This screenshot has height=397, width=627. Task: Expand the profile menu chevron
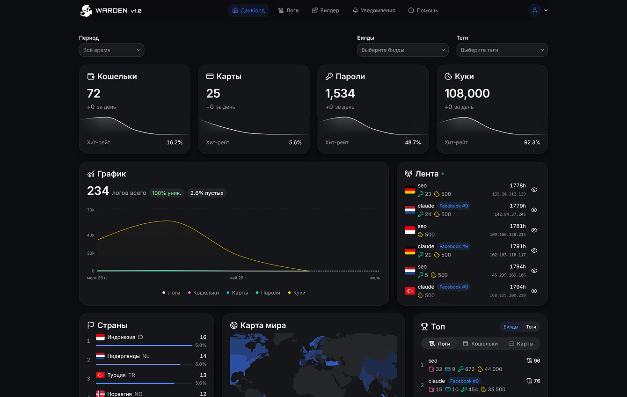[546, 10]
